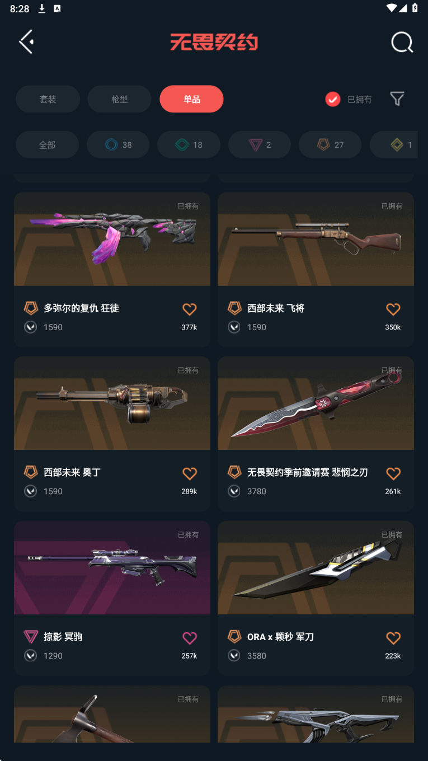Switch to the 枪型 tab
This screenshot has width=428, height=761.
[119, 99]
